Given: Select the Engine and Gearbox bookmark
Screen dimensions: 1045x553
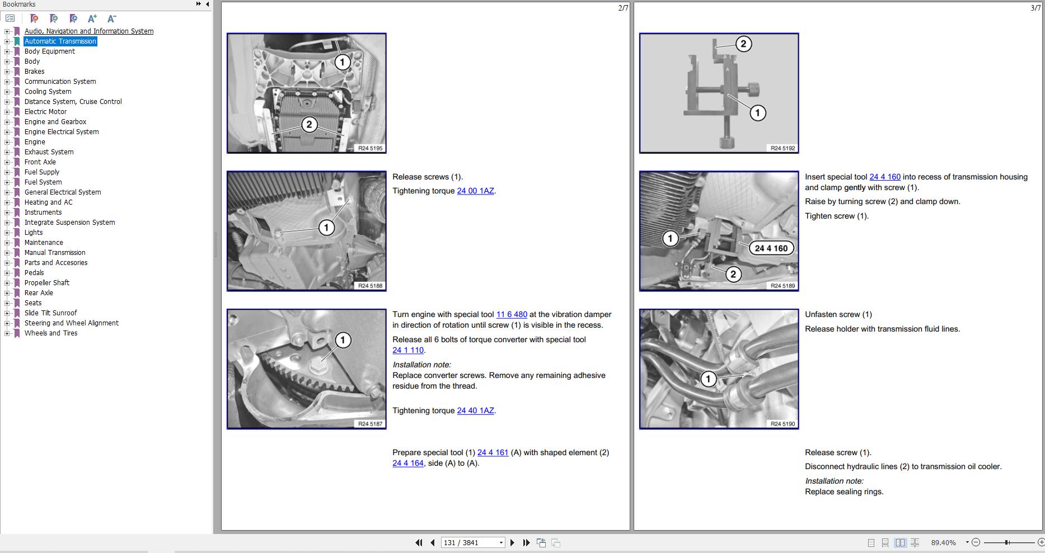Looking at the screenshot, I should click(55, 122).
